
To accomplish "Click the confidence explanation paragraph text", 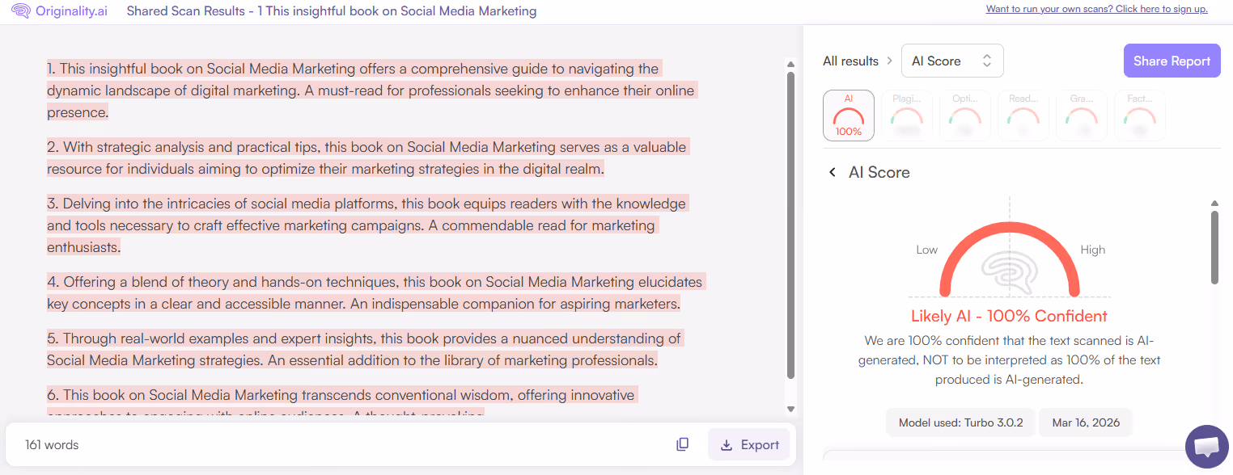I will click(x=1009, y=359).
